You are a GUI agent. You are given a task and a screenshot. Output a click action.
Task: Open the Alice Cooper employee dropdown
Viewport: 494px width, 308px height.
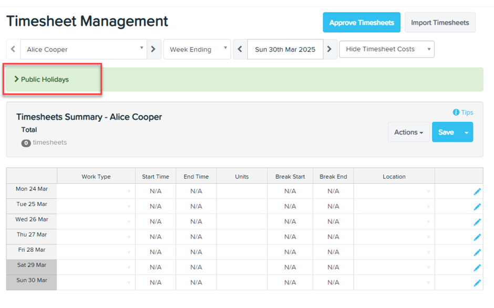84,49
